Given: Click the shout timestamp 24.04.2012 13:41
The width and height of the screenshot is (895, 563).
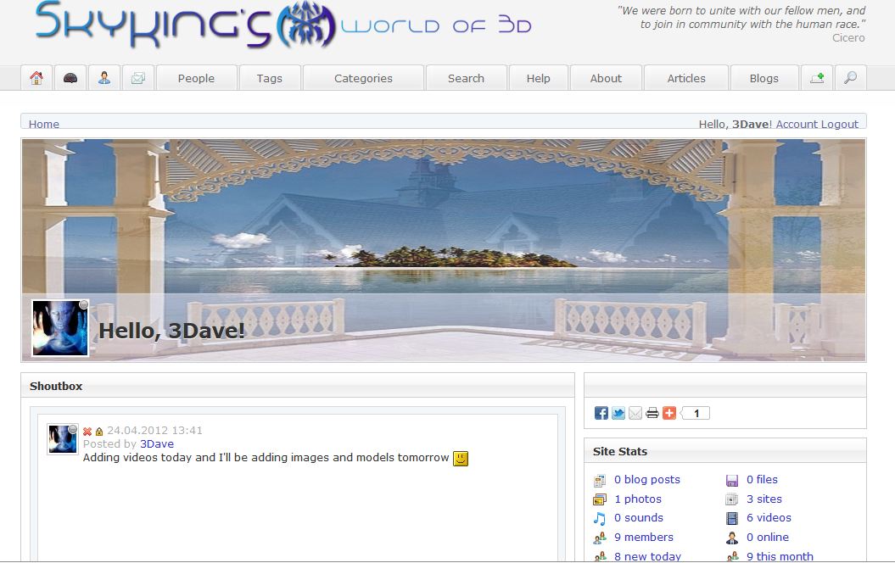Looking at the screenshot, I should click(x=154, y=431).
